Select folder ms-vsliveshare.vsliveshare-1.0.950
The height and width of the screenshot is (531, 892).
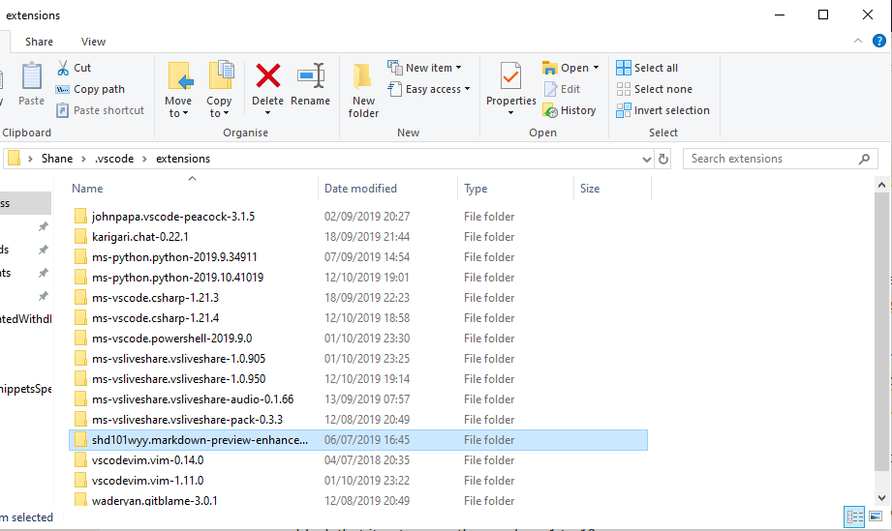[x=357, y=379]
